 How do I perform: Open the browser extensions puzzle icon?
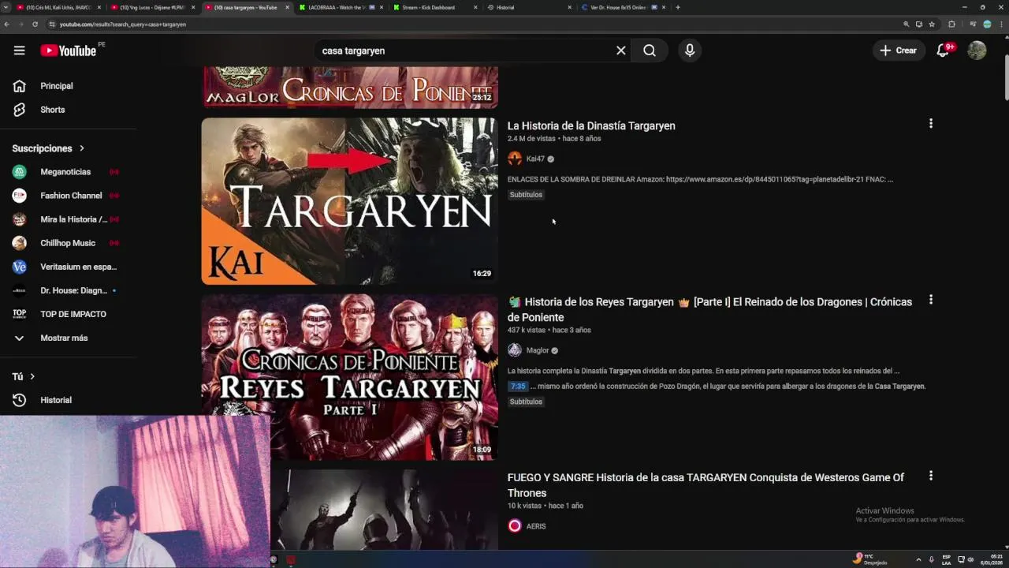[951, 24]
